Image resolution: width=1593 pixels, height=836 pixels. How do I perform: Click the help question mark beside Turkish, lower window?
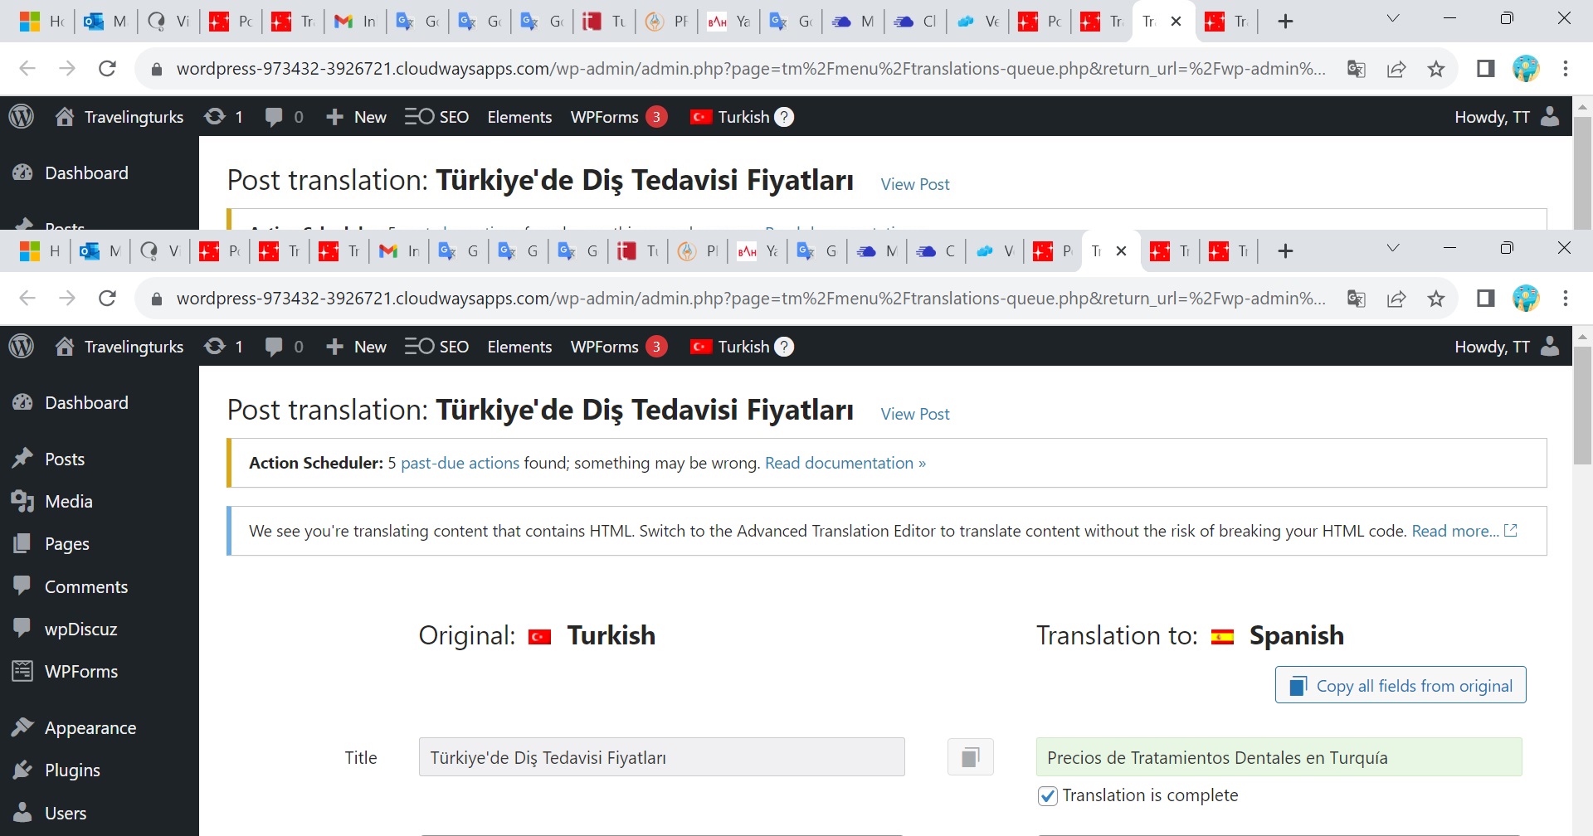tap(784, 347)
